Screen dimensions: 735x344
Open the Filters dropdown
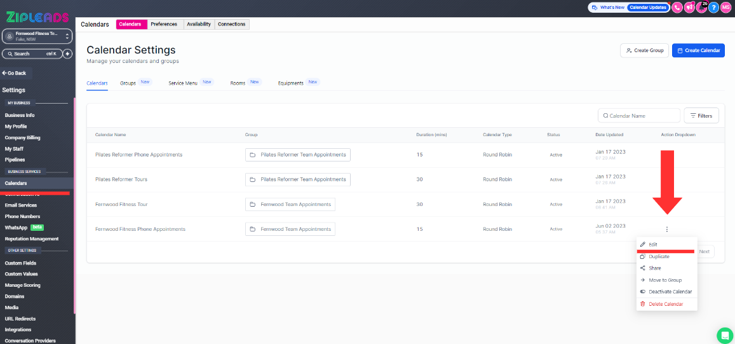[701, 116]
